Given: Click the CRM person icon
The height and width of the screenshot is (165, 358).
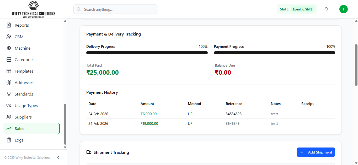Looking at the screenshot, I should tap(9, 37).
